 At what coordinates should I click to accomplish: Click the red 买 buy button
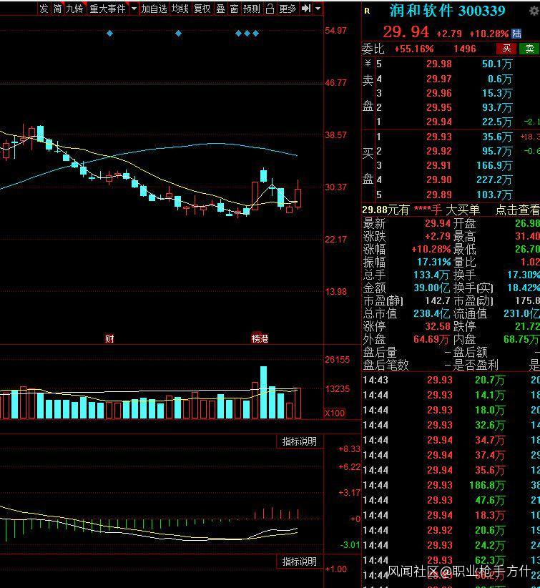[x=506, y=49]
